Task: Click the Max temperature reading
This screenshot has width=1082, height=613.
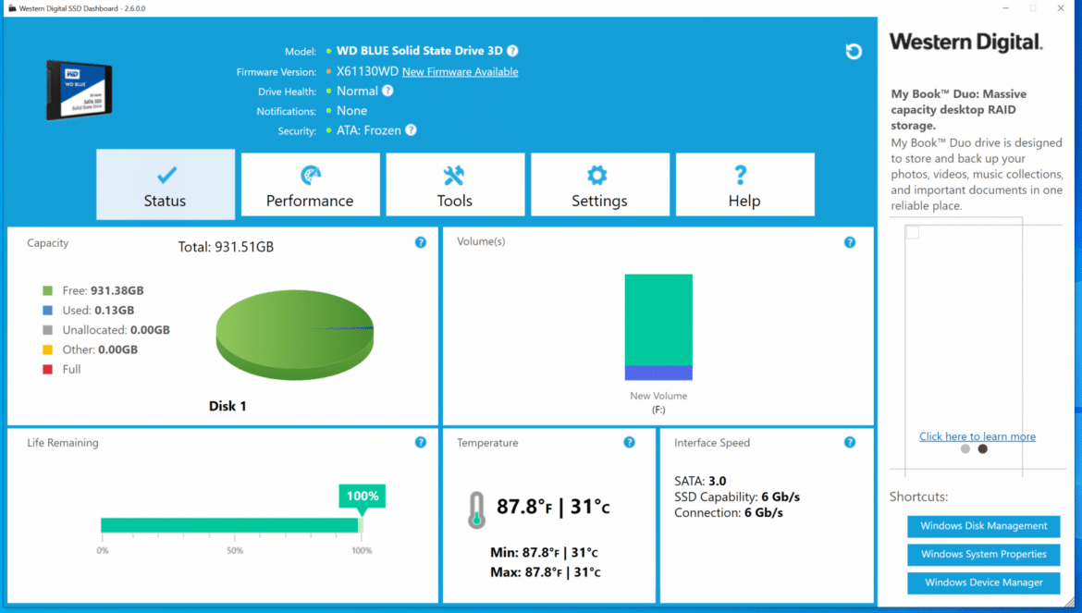Action: point(545,572)
